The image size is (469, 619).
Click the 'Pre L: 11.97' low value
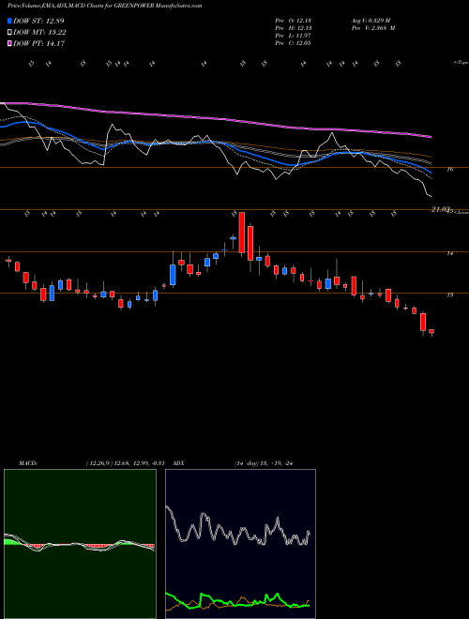[293, 36]
